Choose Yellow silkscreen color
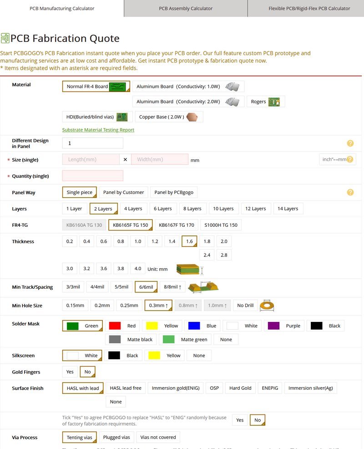The height and width of the screenshot is (449, 364). (164, 356)
